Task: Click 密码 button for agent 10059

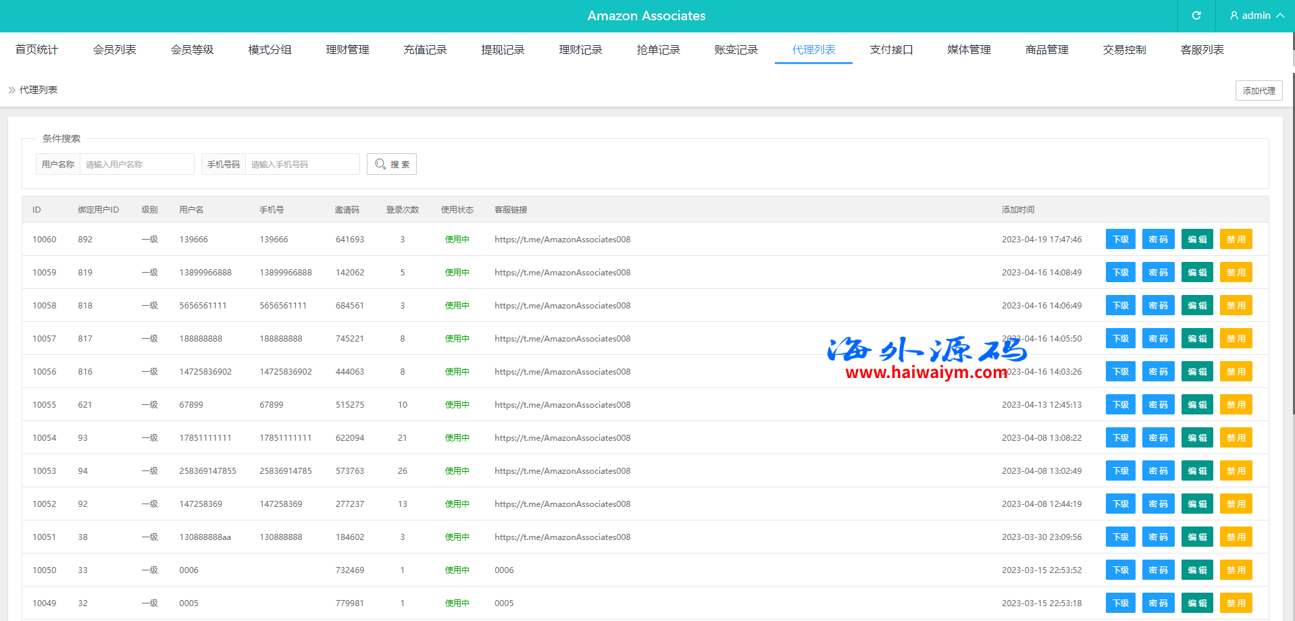Action: point(1158,273)
